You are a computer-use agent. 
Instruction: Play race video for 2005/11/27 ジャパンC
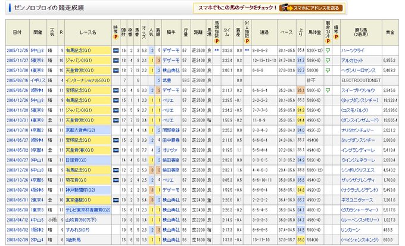116,61
